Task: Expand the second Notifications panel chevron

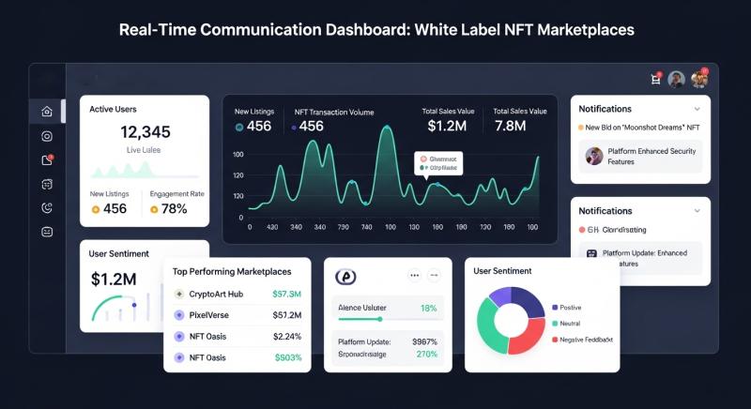Action: click(x=696, y=211)
